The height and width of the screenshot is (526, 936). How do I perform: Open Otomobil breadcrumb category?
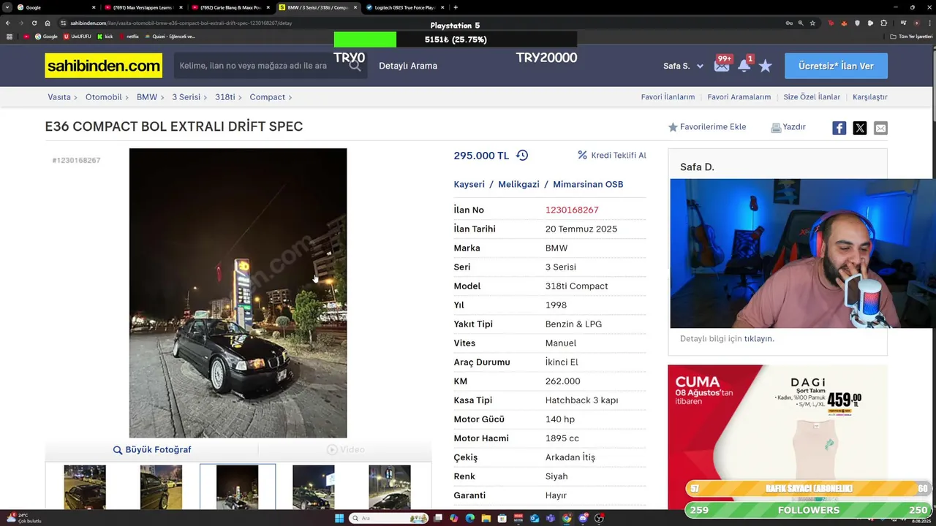[103, 96]
